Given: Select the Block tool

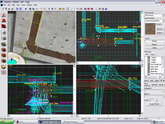Looking at the screenshot, I should pos(4,38).
